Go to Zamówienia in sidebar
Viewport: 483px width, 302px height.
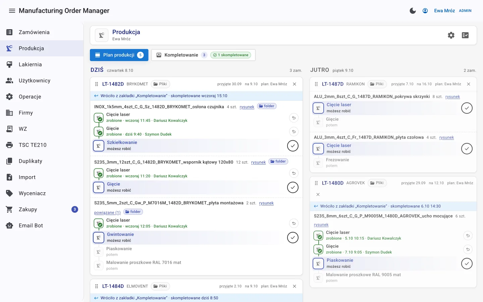coord(42,32)
